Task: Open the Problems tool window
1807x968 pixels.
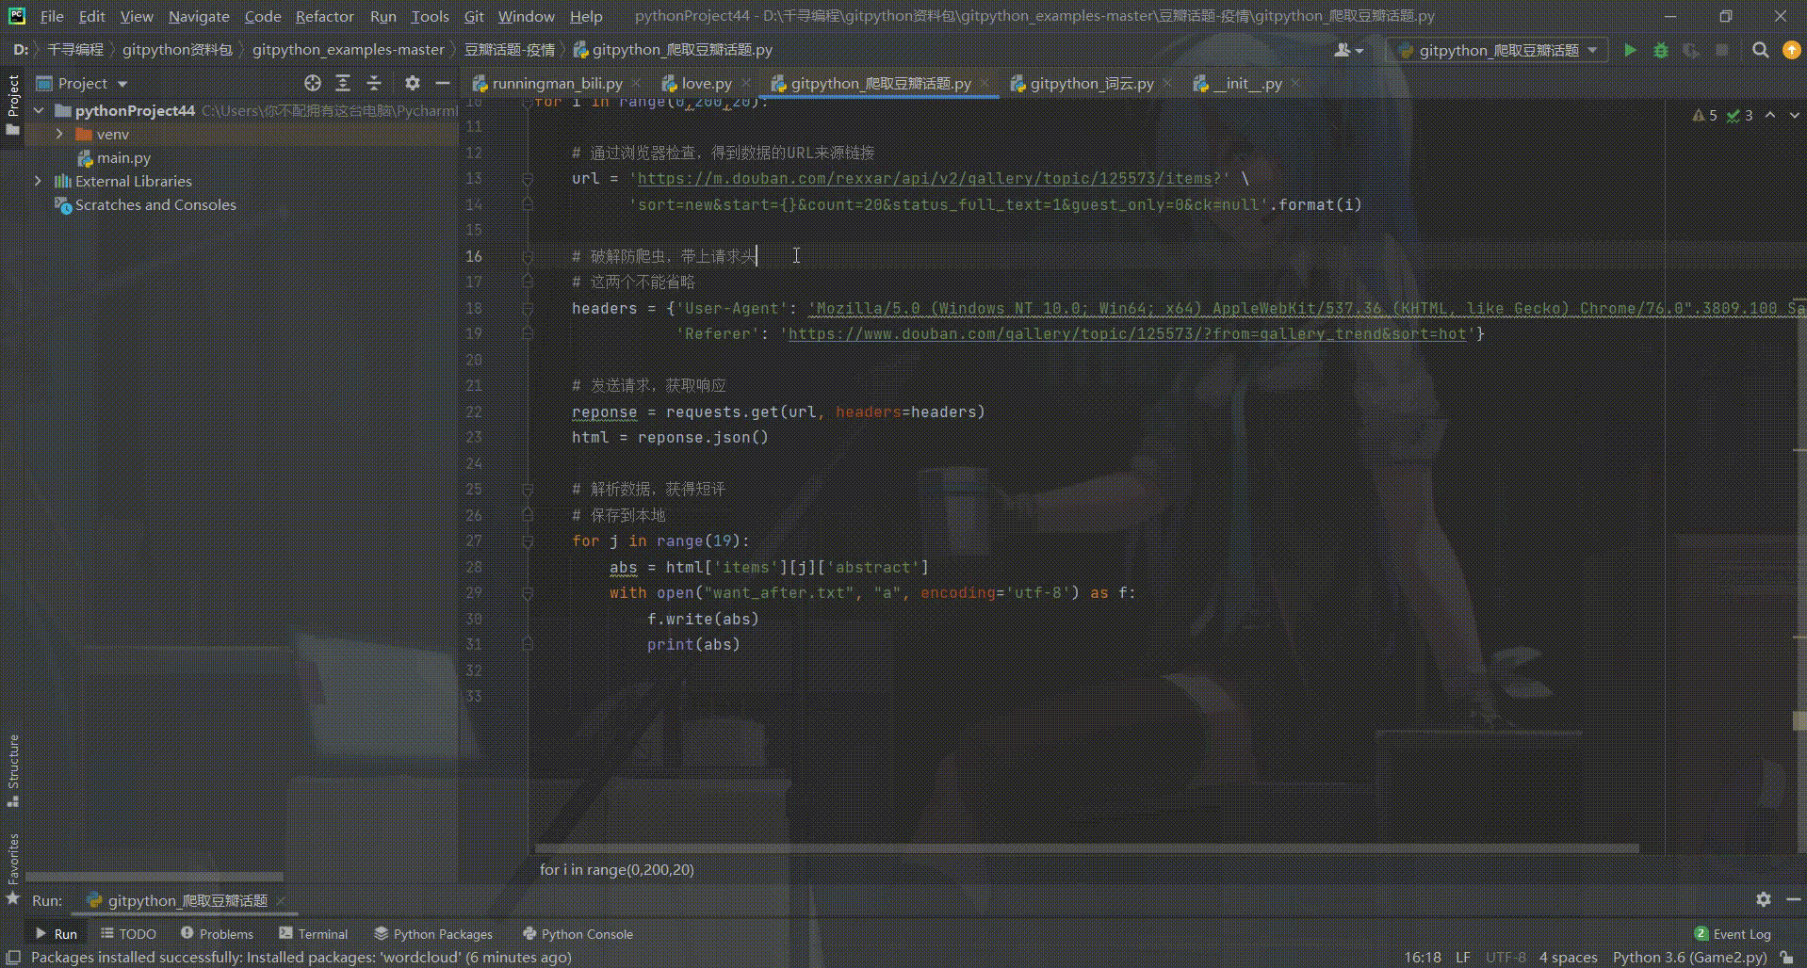Action: click(217, 933)
